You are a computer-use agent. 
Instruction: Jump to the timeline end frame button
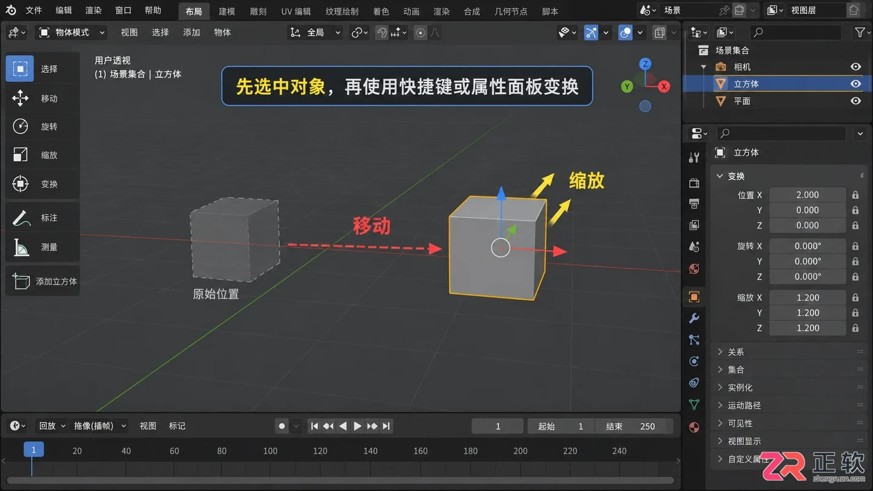click(386, 426)
